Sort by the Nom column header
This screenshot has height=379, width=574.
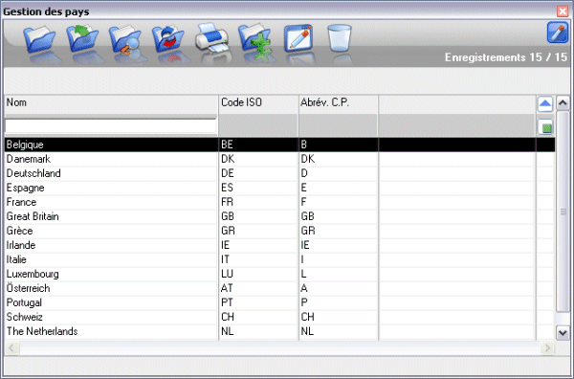111,104
